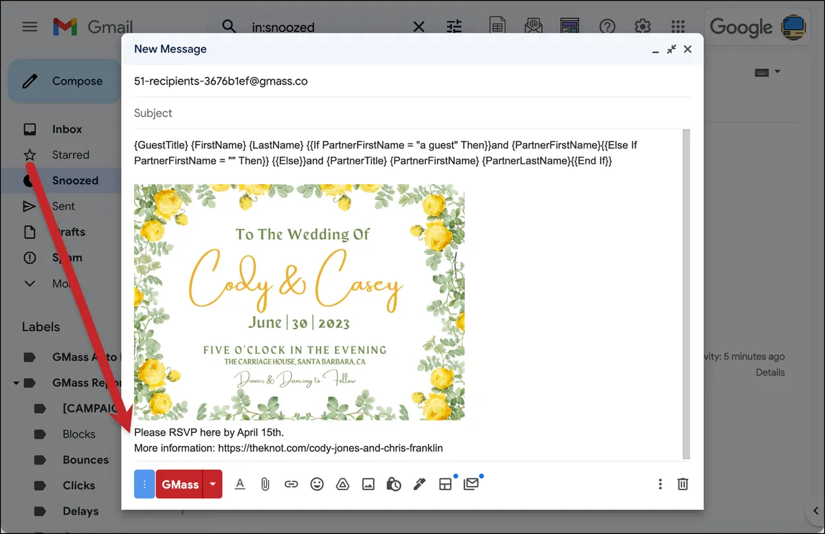Open the Google apps grid

pos(678,27)
